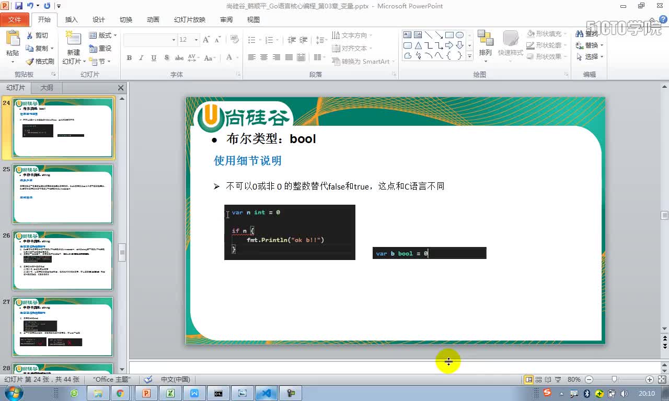This screenshot has height=401, width=669.
Task: Justify text in the paragraph group
Action: click(x=289, y=57)
